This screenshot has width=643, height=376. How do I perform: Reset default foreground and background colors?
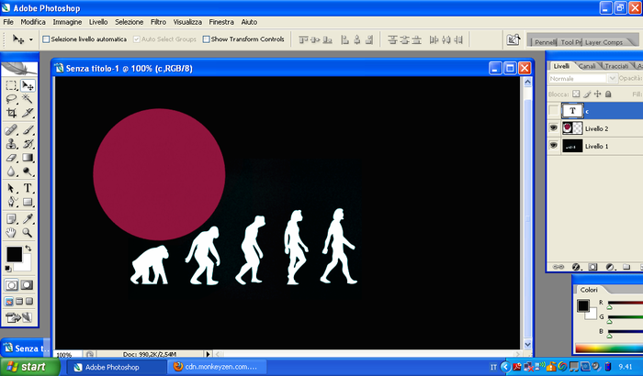(x=7, y=269)
